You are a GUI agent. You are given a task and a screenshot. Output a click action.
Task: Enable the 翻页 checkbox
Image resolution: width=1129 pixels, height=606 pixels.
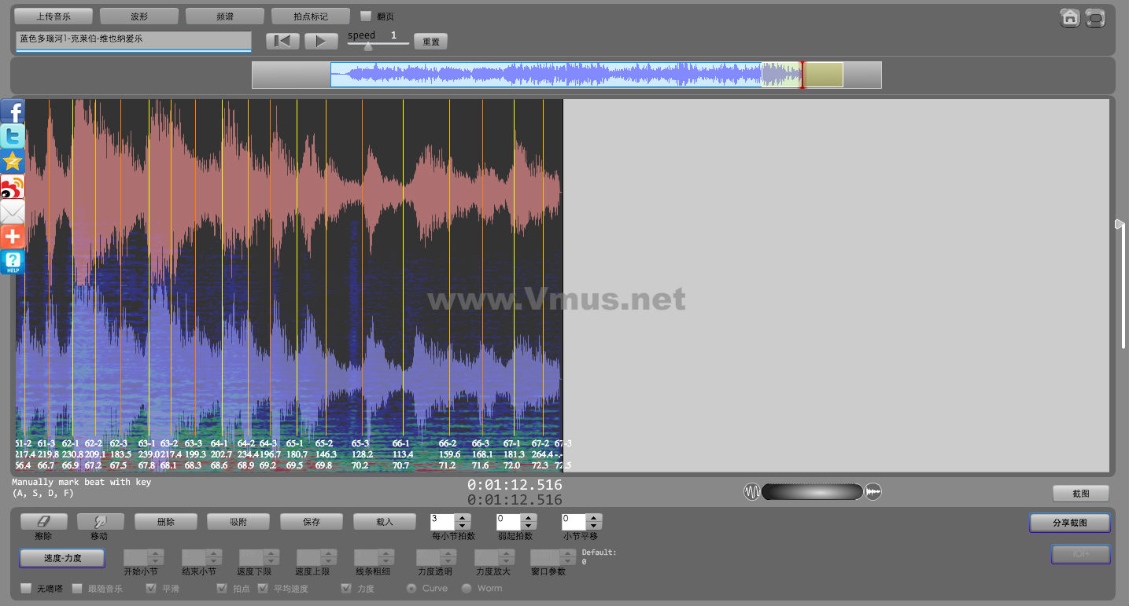(x=366, y=16)
